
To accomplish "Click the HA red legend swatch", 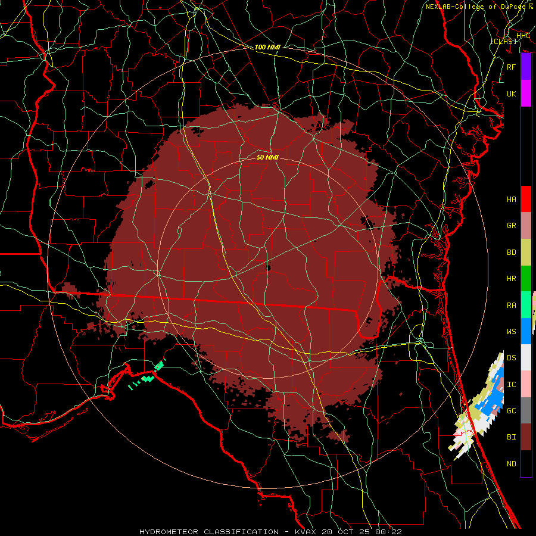I will pyautogui.click(x=526, y=199).
